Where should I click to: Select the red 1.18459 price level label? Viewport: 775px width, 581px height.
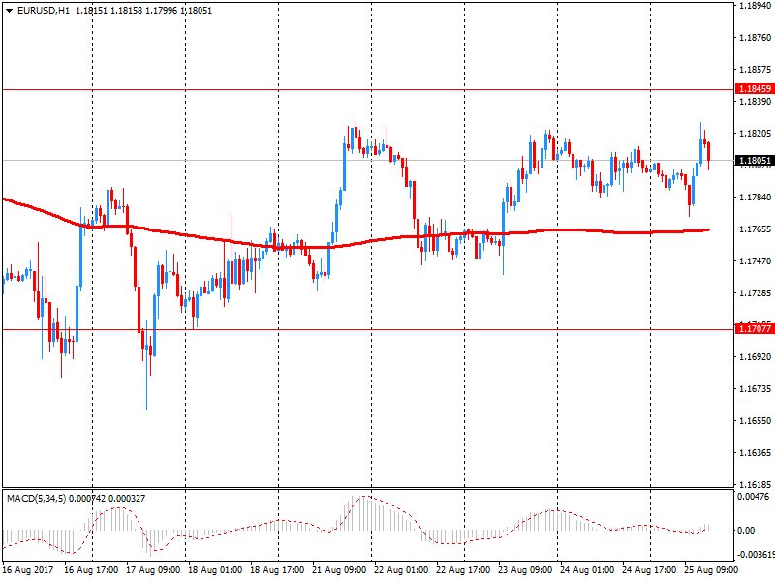[755, 89]
